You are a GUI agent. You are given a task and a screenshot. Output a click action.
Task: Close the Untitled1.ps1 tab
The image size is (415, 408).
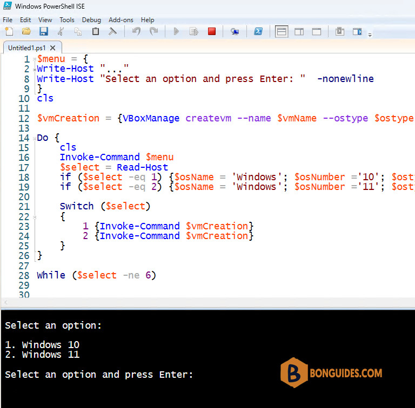point(52,48)
